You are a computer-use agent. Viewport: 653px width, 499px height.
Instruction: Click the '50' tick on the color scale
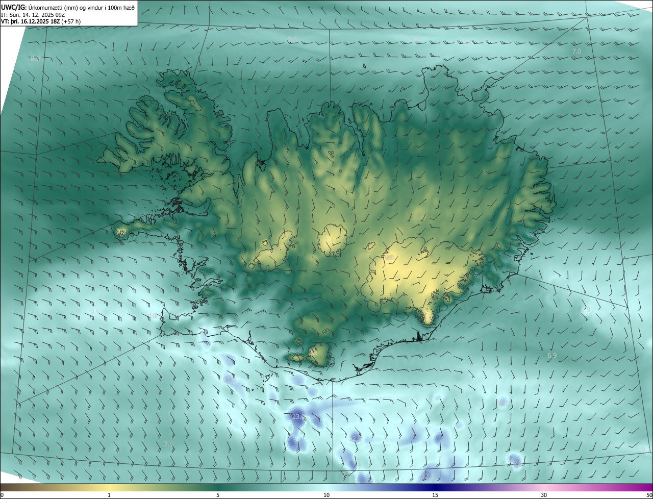[x=649, y=495]
